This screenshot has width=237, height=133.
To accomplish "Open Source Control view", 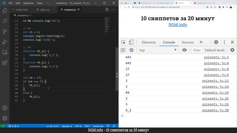I will coord(5,31).
